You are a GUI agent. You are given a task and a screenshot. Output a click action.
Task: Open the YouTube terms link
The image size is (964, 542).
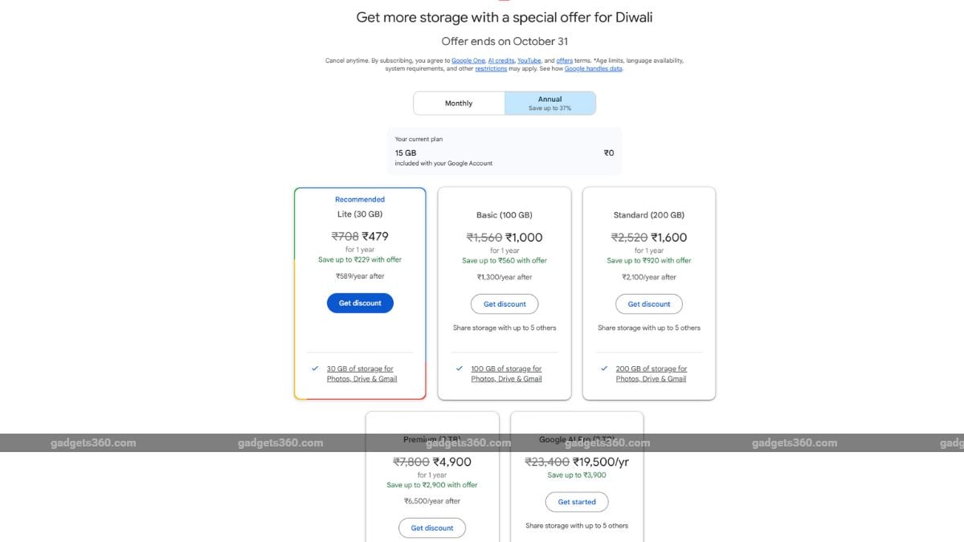529,61
